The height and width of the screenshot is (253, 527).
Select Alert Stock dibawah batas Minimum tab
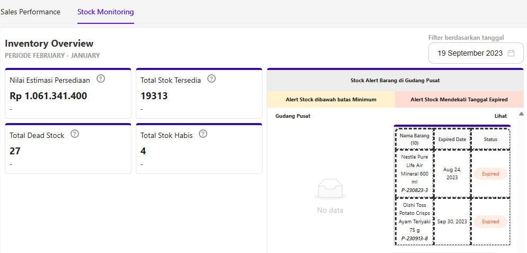coord(331,99)
